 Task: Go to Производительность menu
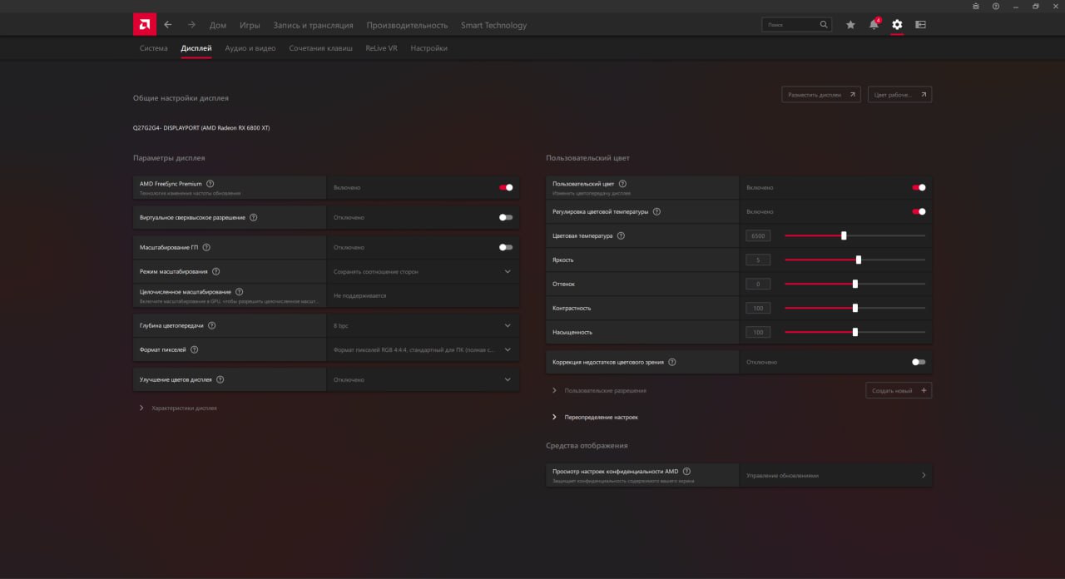pyautogui.click(x=407, y=25)
